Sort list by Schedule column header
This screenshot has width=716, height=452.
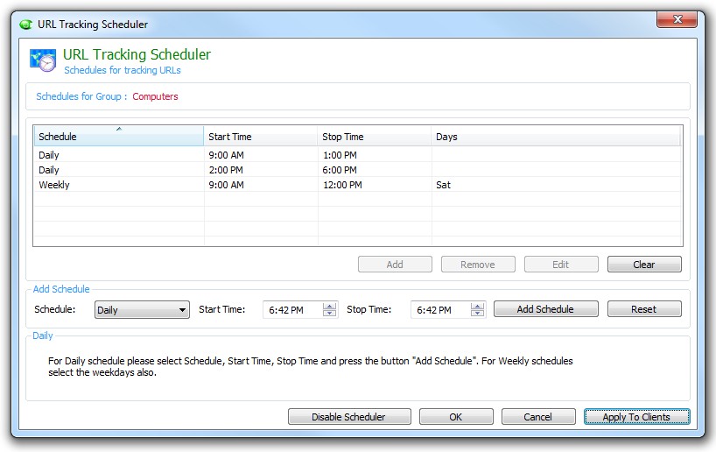tap(118, 137)
